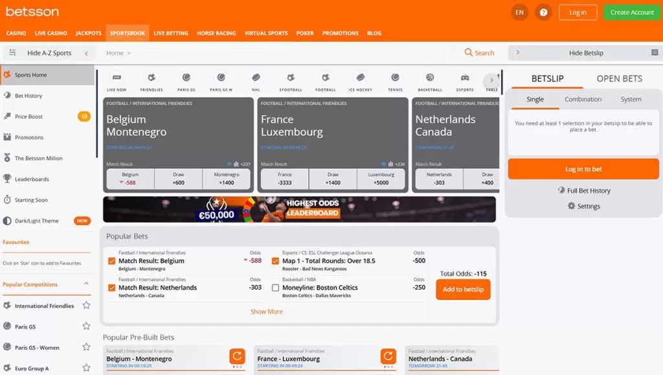Image resolution: width=663 pixels, height=375 pixels.
Task: Open the EN language selector
Action: coord(520,13)
